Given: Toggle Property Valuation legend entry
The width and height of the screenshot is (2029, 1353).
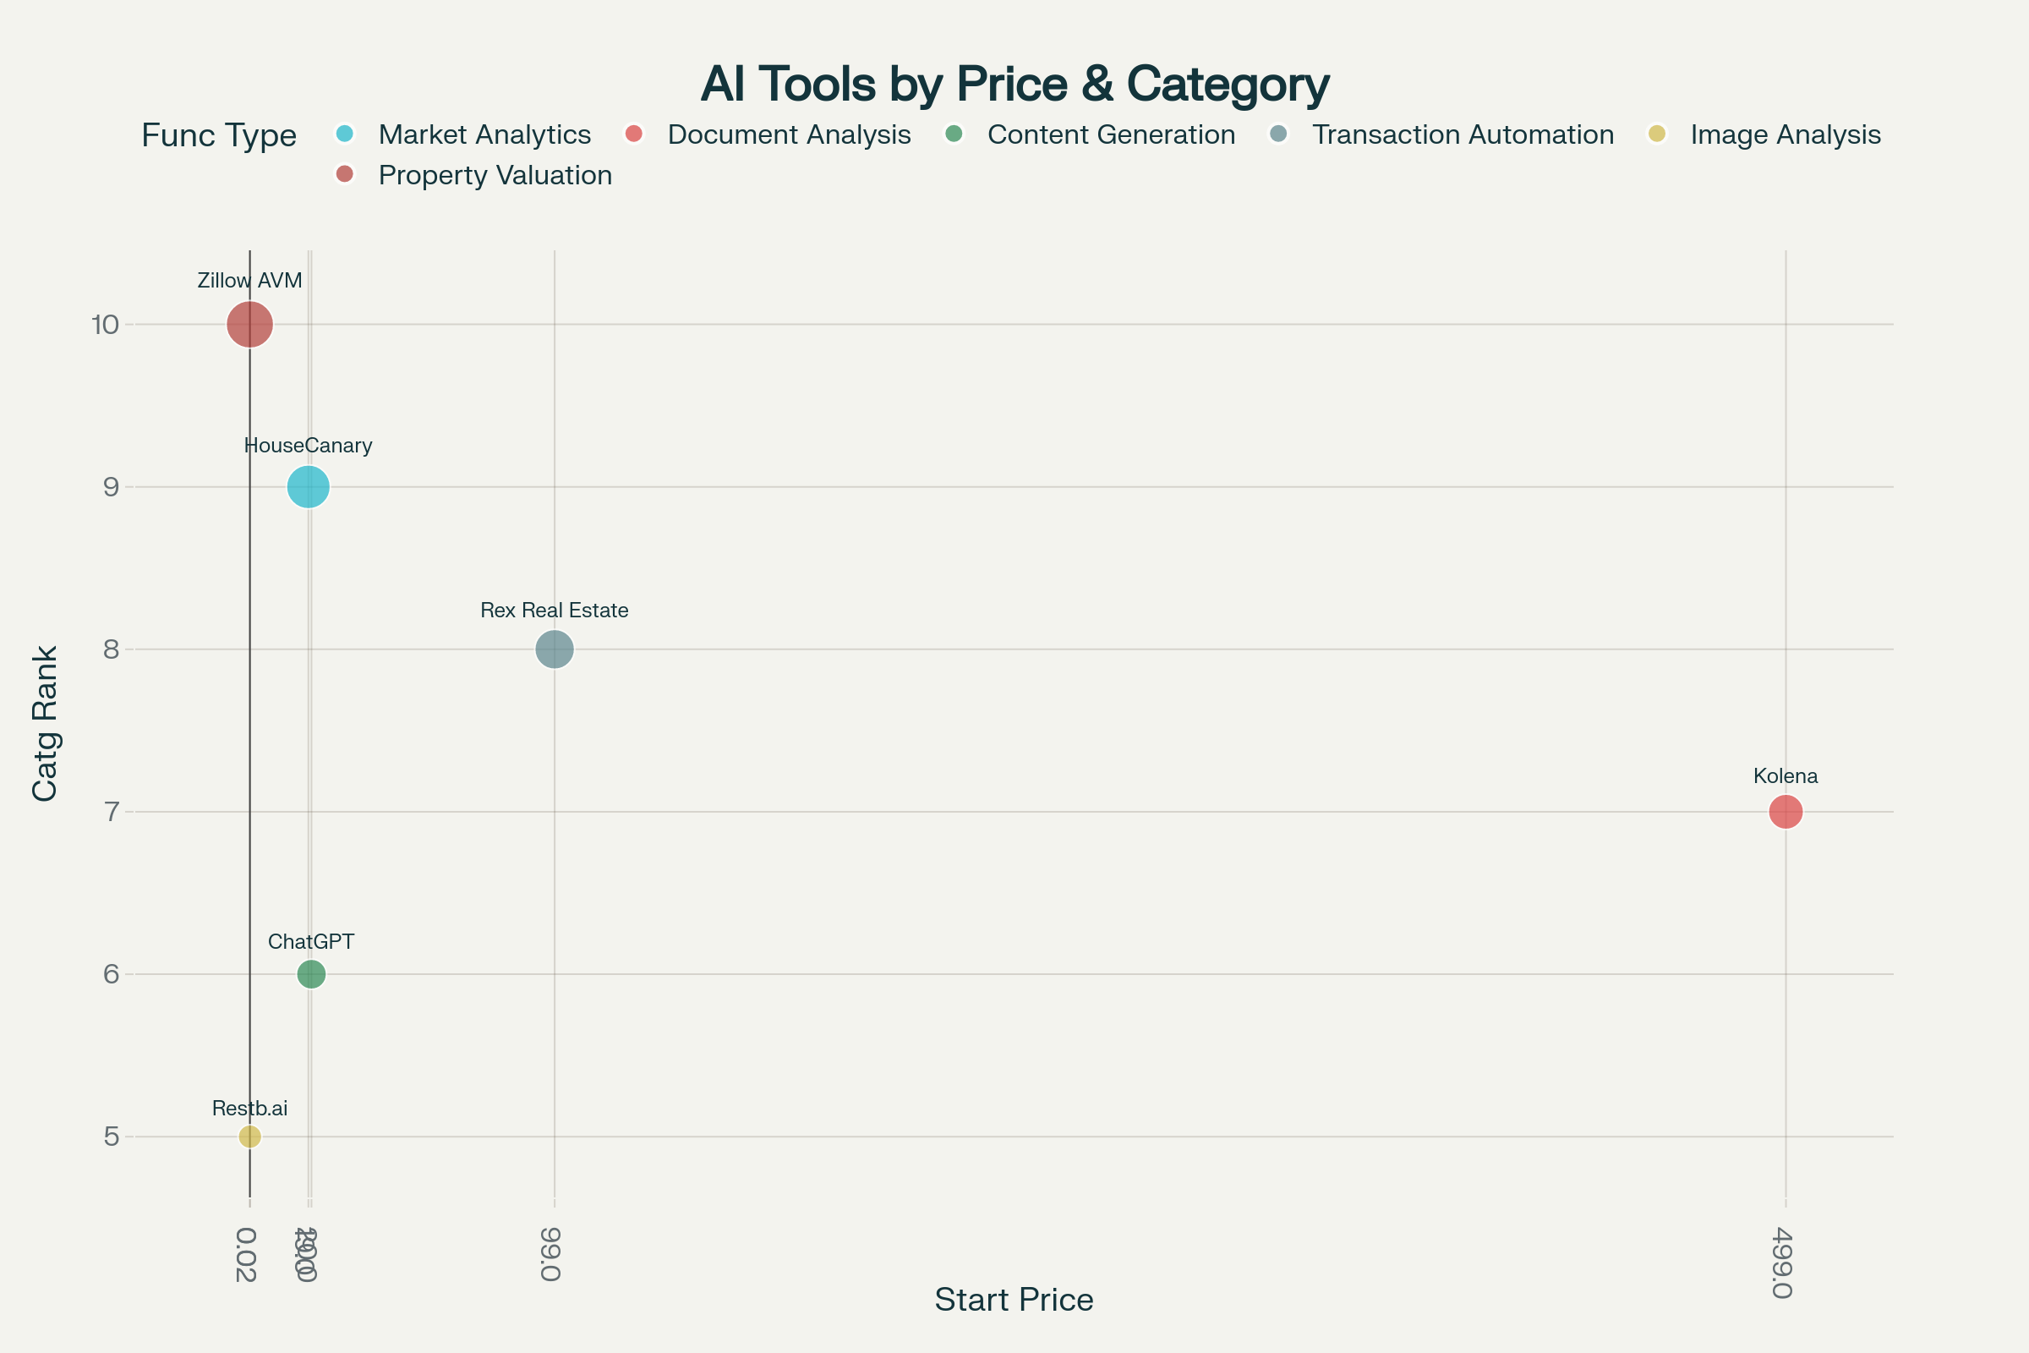Looking at the screenshot, I should (474, 175).
